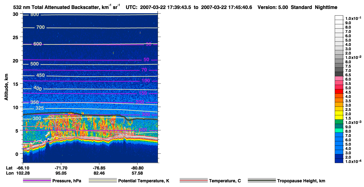Click the 'Altitude, km' axis label

[x=6, y=87]
